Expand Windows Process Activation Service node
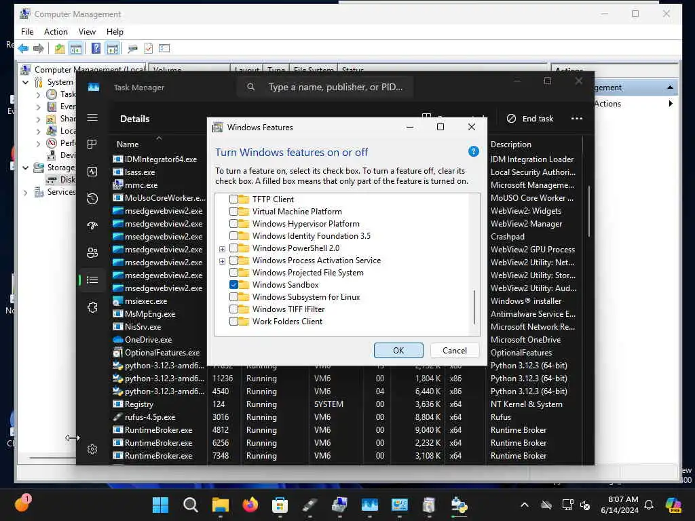The image size is (695, 521). click(x=222, y=261)
